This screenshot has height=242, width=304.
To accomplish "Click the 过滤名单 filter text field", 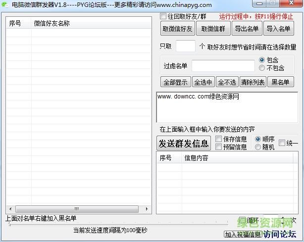I will tap(223, 66).
